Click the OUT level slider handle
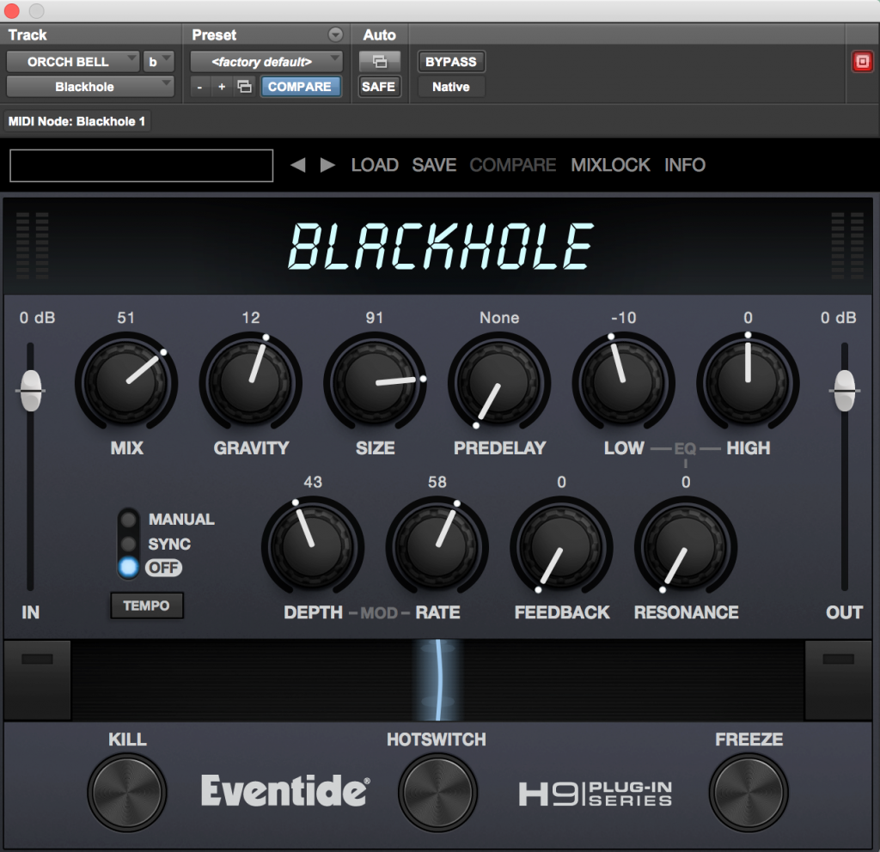This screenshot has height=852, width=880. [x=845, y=391]
